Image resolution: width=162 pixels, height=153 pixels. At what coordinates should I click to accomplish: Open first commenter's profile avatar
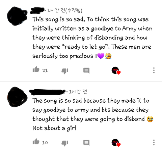tap(17, 16)
